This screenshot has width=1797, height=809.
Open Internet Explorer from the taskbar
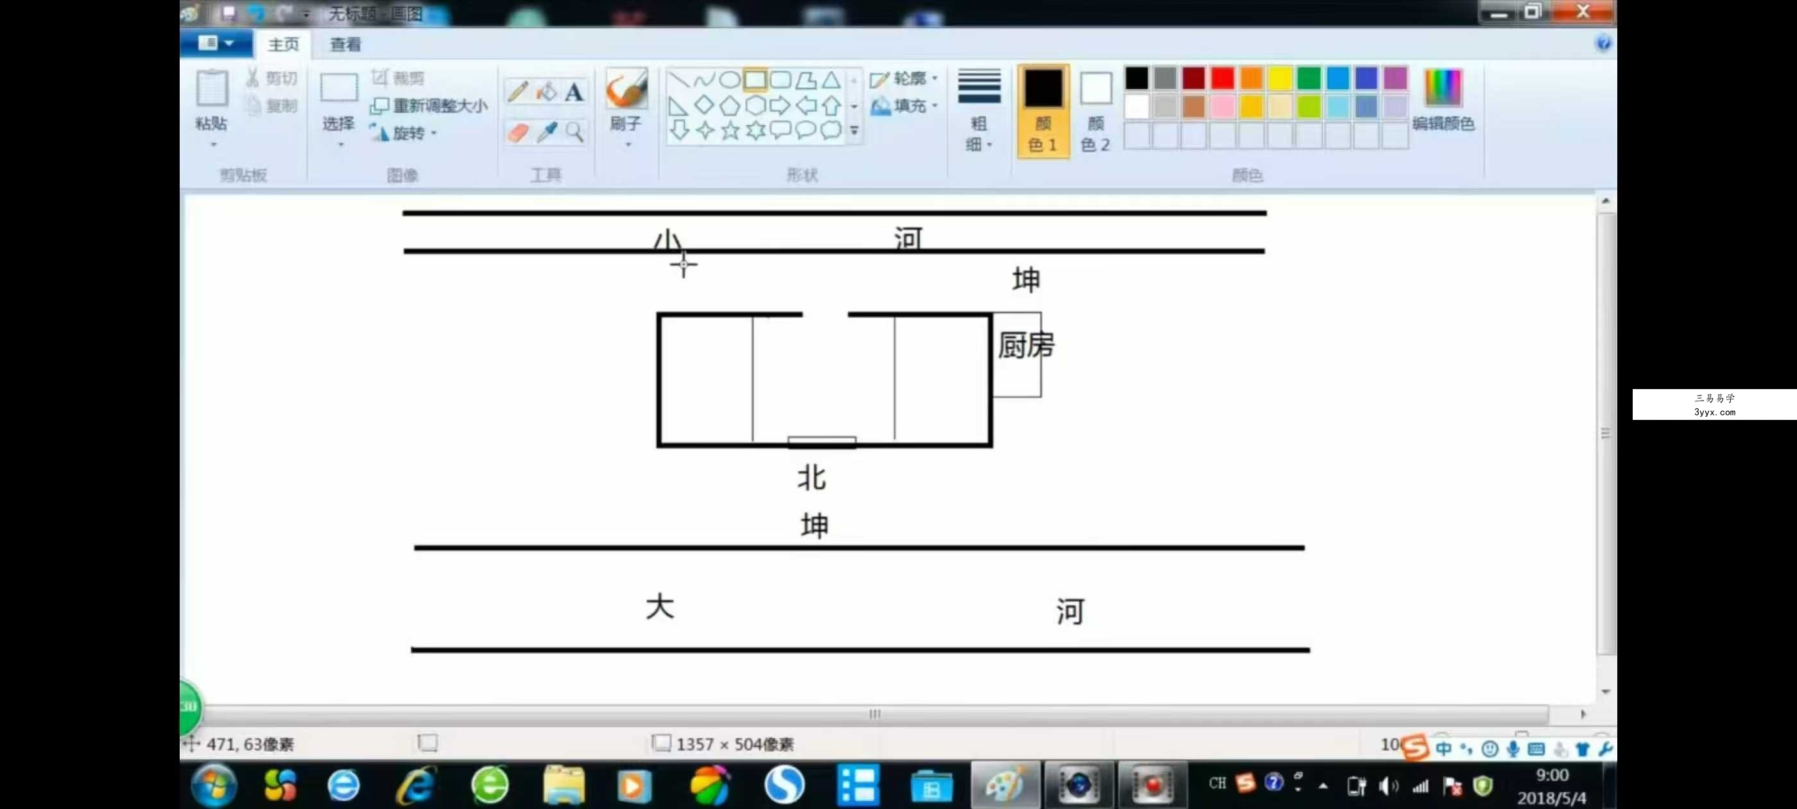417,785
